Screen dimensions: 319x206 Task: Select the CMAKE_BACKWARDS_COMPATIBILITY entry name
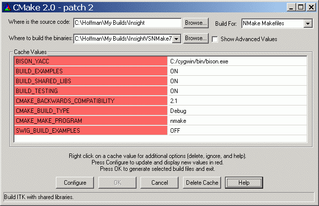click(91, 101)
